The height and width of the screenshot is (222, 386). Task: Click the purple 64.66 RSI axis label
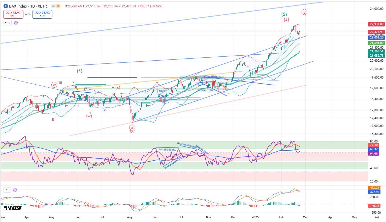(x=373, y=153)
